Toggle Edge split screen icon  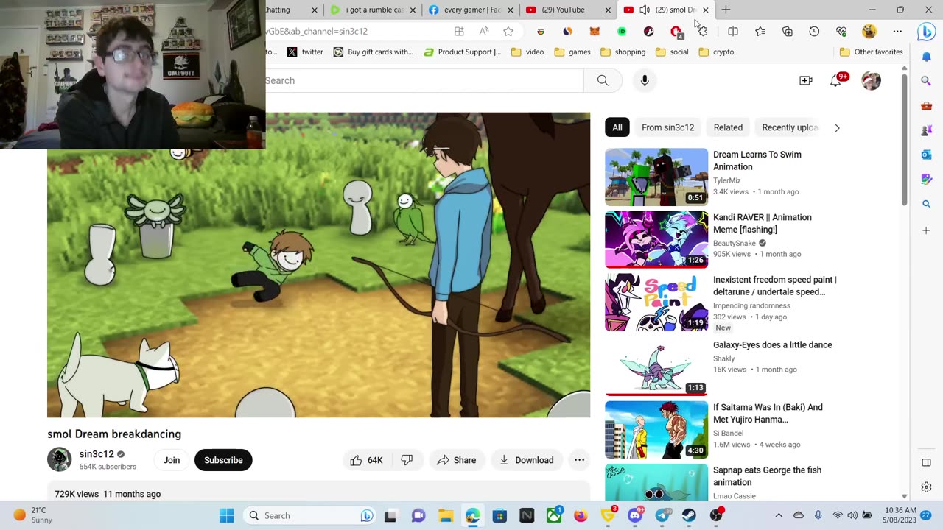pos(733,31)
